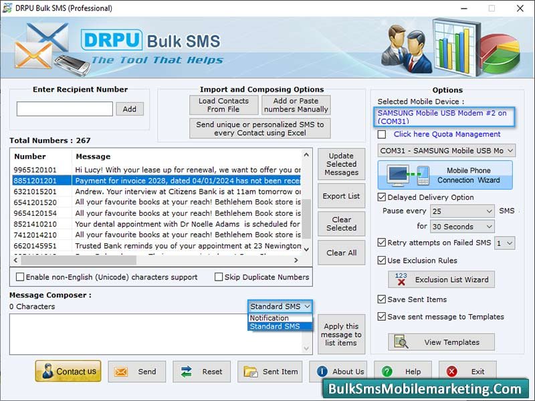Open the retry attempts count dropdown
The image size is (535, 401).
(505, 243)
